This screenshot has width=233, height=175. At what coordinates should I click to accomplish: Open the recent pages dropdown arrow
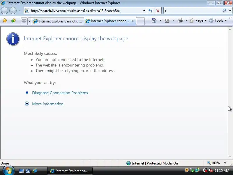(x=20, y=11)
